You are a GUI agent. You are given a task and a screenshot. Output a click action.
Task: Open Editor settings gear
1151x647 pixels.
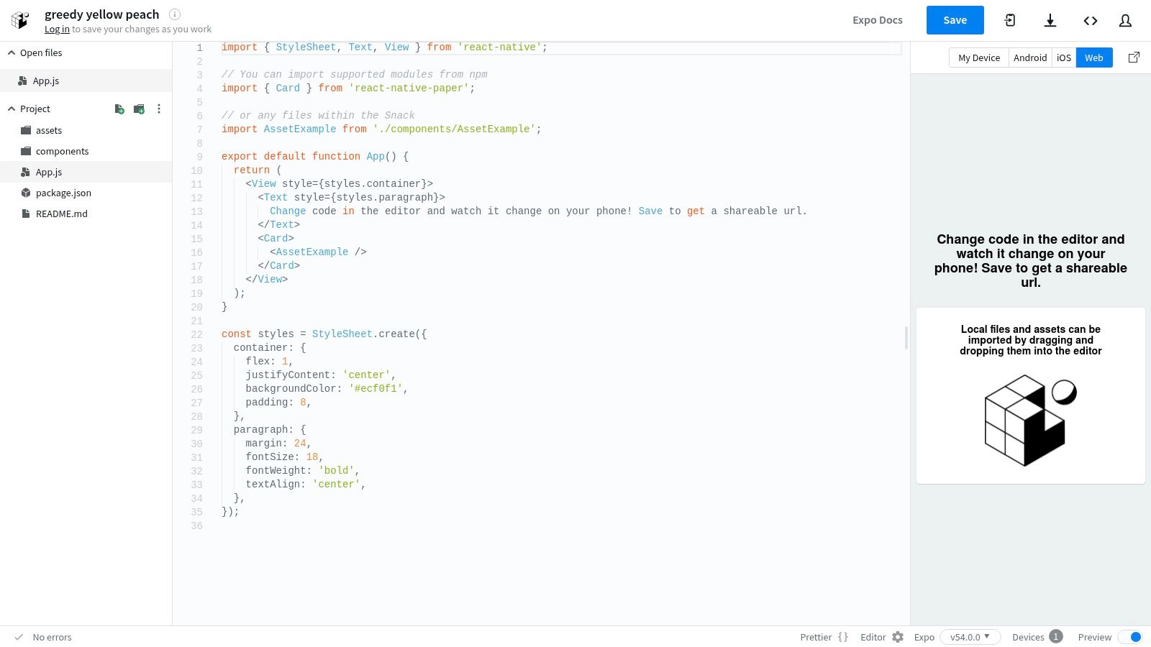pos(898,637)
